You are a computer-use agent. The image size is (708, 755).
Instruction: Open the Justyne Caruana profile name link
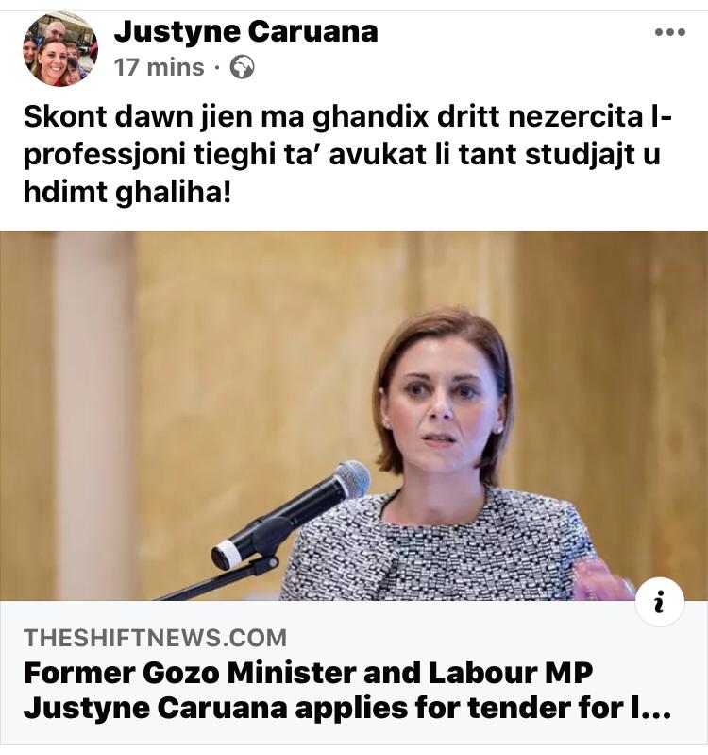[x=245, y=31]
